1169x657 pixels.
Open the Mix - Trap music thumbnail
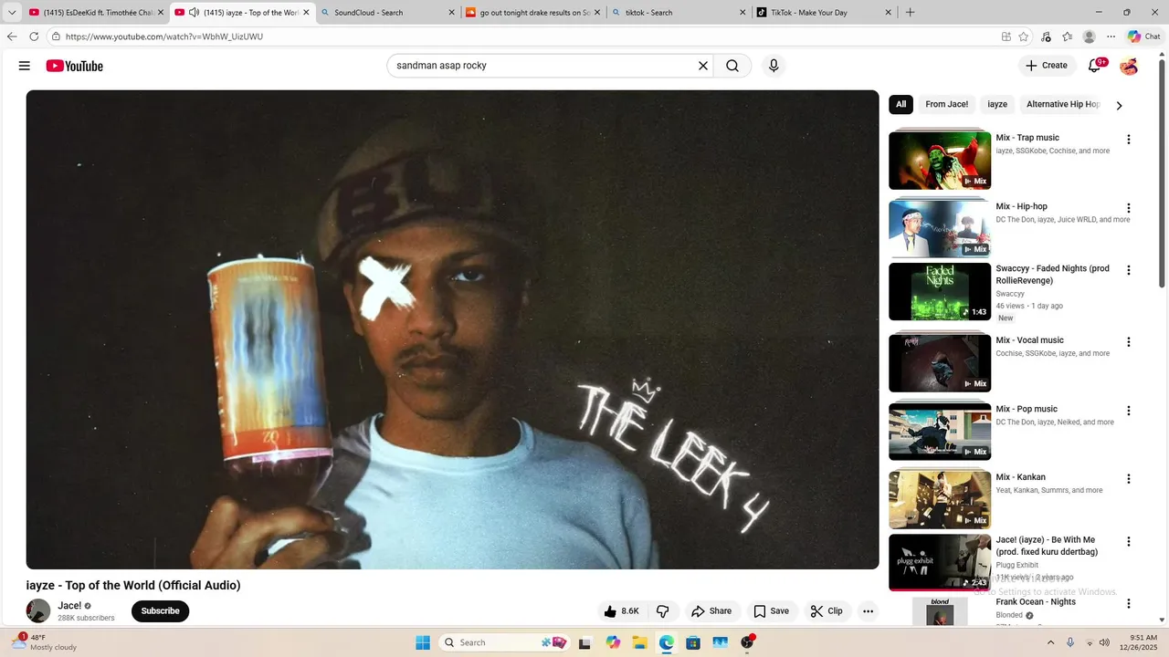click(x=940, y=161)
